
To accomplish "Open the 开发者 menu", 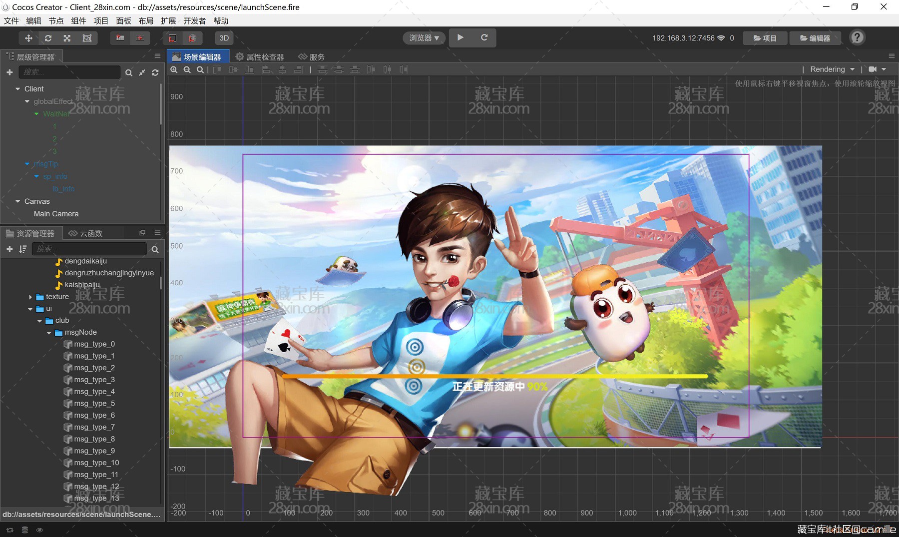I will [x=194, y=21].
